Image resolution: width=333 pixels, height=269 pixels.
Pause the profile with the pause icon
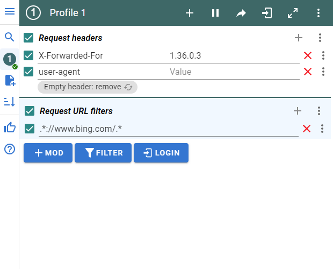click(215, 13)
